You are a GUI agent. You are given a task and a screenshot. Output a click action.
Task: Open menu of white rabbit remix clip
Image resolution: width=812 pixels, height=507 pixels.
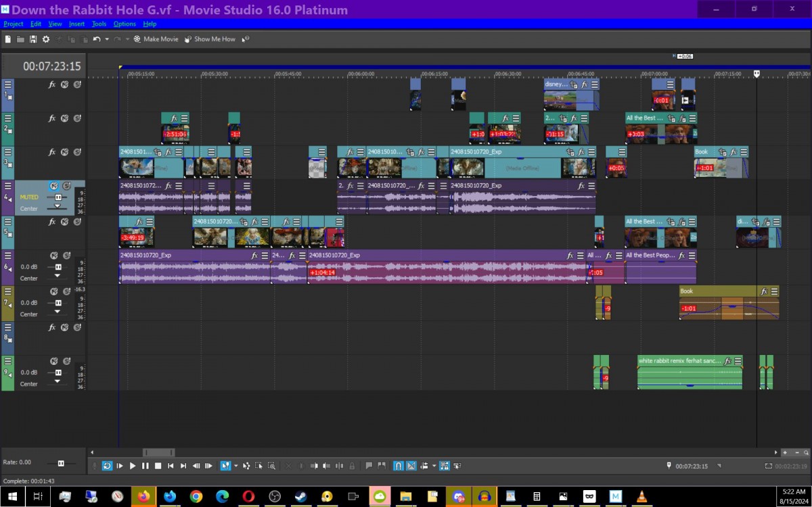[x=738, y=361]
